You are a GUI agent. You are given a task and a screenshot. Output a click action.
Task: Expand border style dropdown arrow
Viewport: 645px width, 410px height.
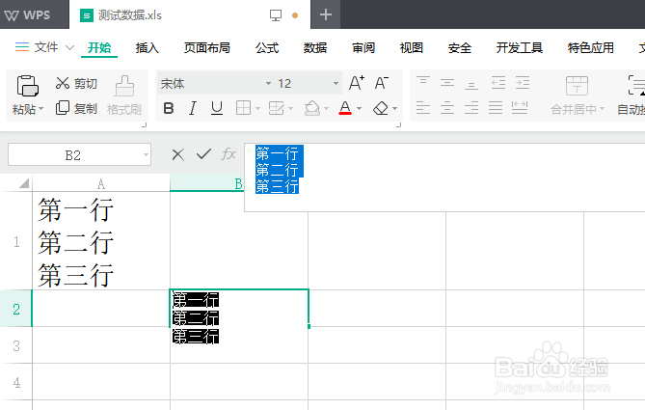(258, 109)
